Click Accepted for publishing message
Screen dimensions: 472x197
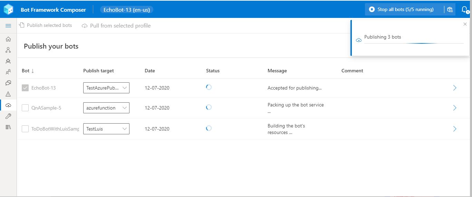click(295, 88)
